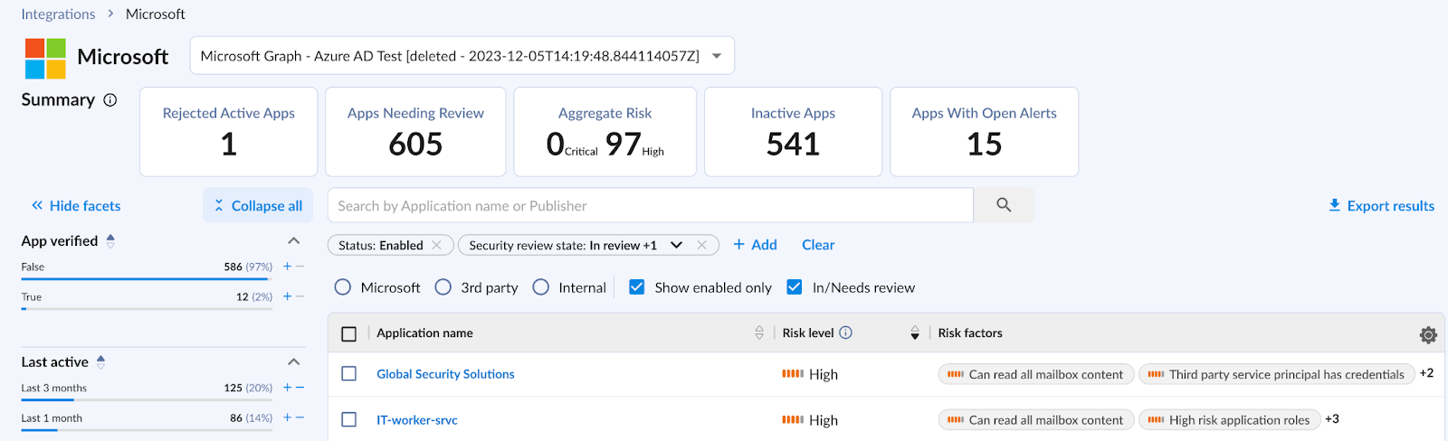Viewport: 1448px width, 441px height.
Task: Include the True facet with its plus
Action: (x=288, y=296)
